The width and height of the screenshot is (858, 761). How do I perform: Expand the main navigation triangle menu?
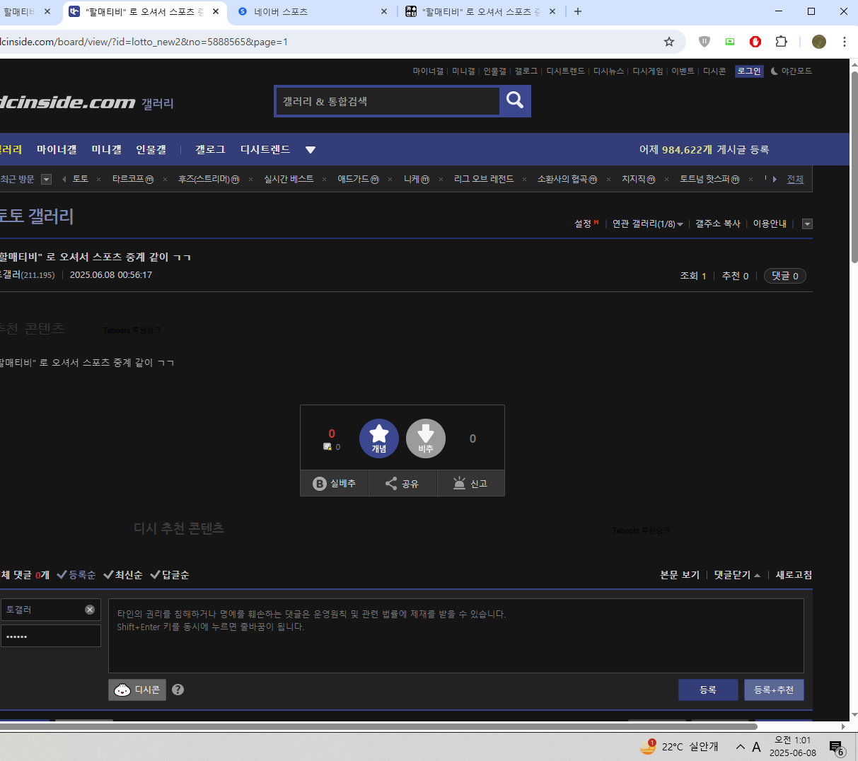(x=310, y=150)
